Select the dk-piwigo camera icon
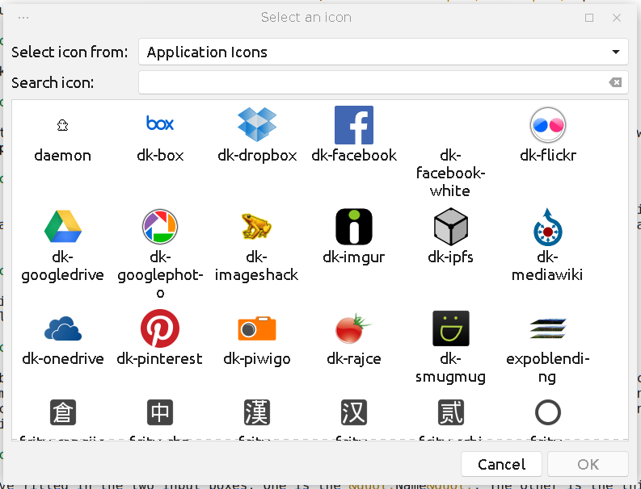641x489 pixels. point(257,328)
